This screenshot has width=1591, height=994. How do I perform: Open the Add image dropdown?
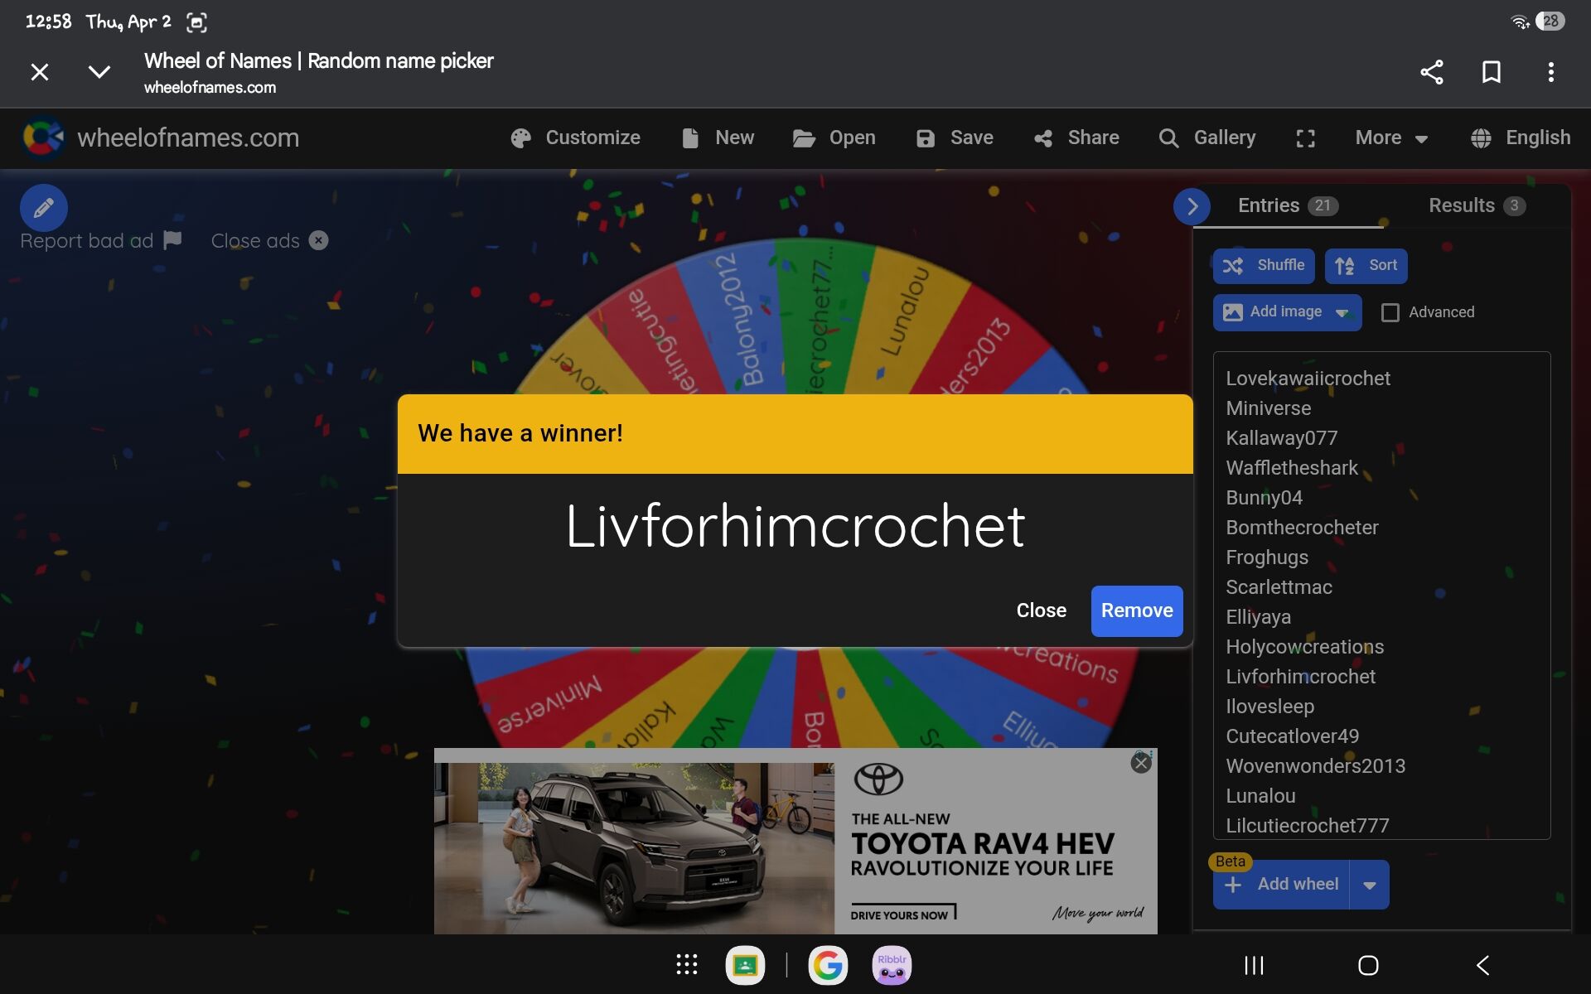click(x=1342, y=312)
